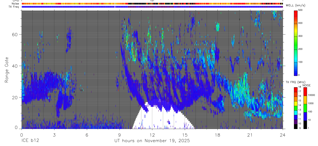Click the '400' tick on spectral width colorbar
This screenshot has height=146, width=318.
click(300, 23)
